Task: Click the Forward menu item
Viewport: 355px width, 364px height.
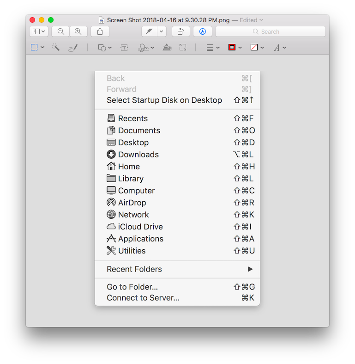Action: coord(177,89)
